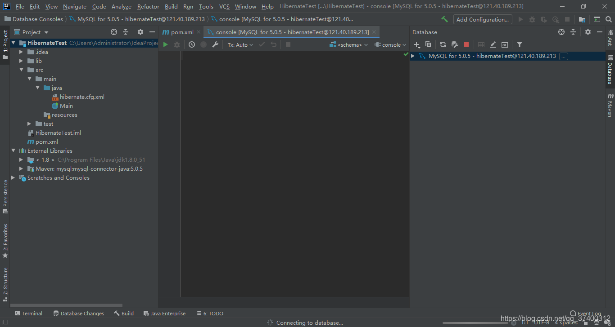
Task: Open Database Changes tool window
Action: pyautogui.click(x=78, y=313)
